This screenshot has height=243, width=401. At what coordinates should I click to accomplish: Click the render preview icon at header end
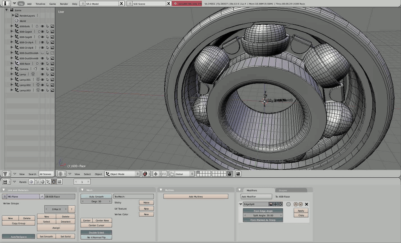pos(238,174)
